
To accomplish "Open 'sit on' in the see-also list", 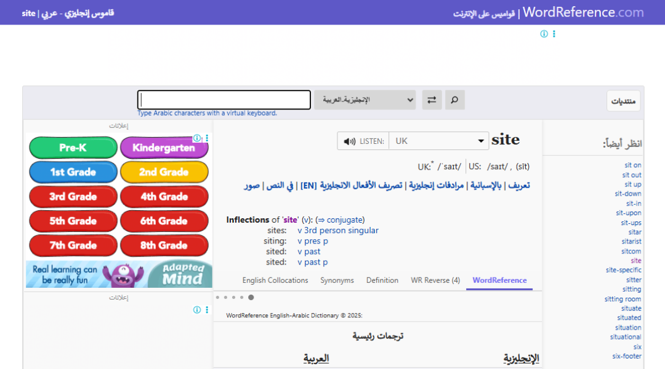I will click(633, 165).
